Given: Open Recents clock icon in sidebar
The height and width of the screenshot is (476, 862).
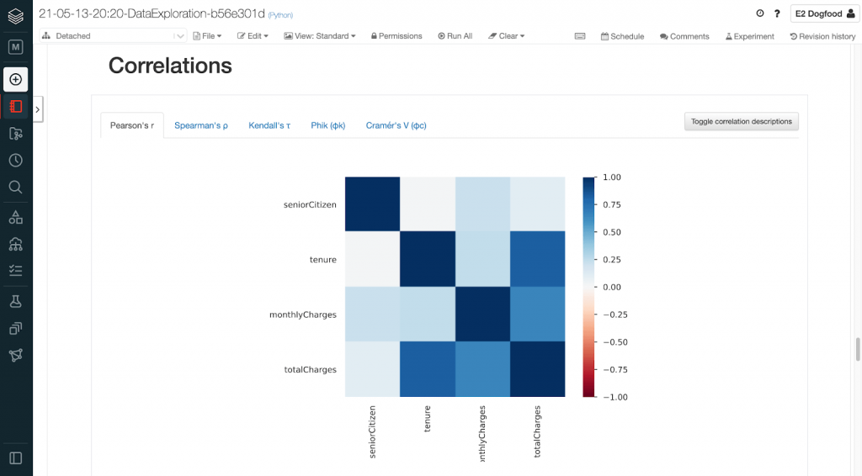Looking at the screenshot, I should pyautogui.click(x=15, y=161).
